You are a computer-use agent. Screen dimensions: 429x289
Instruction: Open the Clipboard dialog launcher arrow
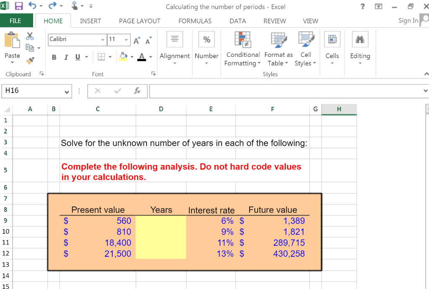pyautogui.click(x=41, y=74)
